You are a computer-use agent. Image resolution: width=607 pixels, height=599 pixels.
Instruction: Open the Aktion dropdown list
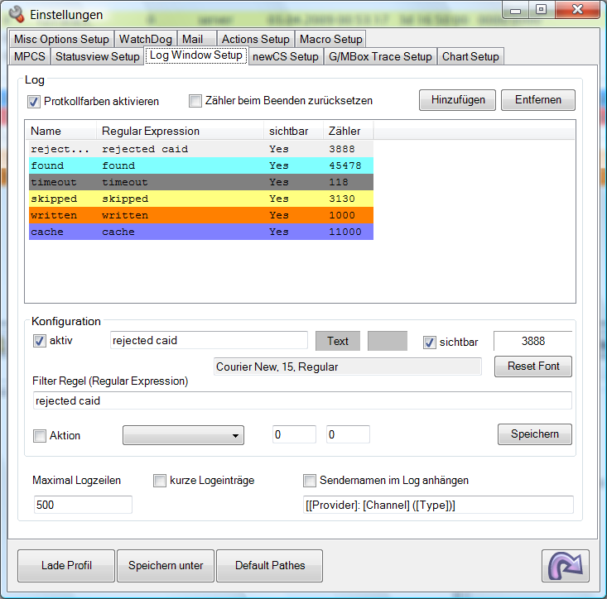pyautogui.click(x=183, y=435)
